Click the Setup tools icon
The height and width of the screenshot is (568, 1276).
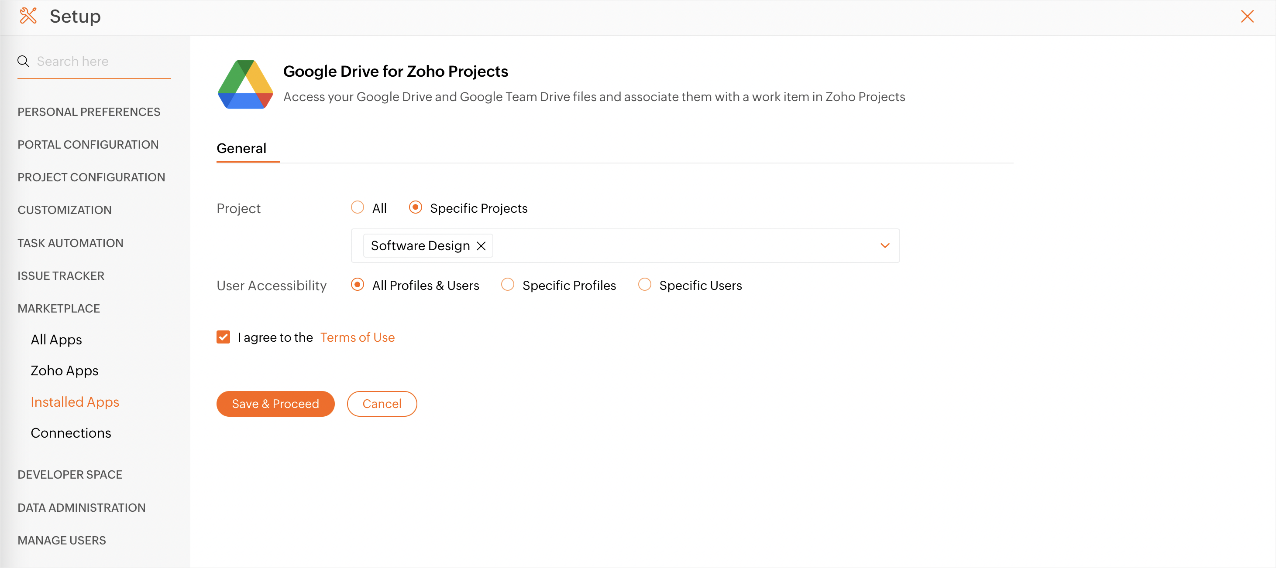(28, 16)
